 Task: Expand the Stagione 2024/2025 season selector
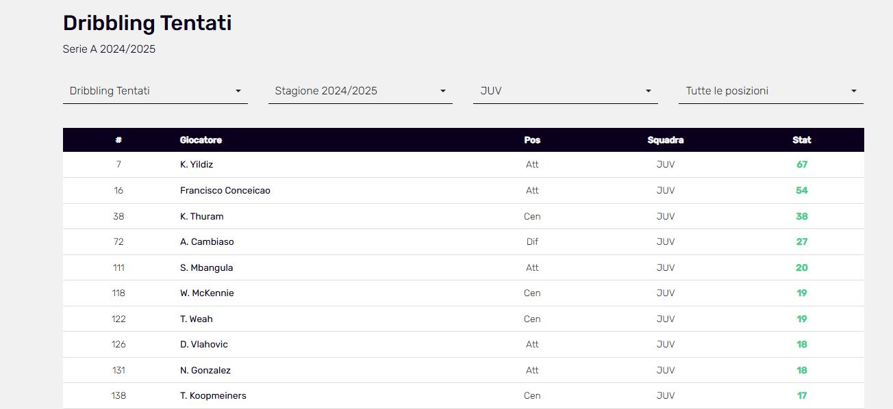[360, 91]
